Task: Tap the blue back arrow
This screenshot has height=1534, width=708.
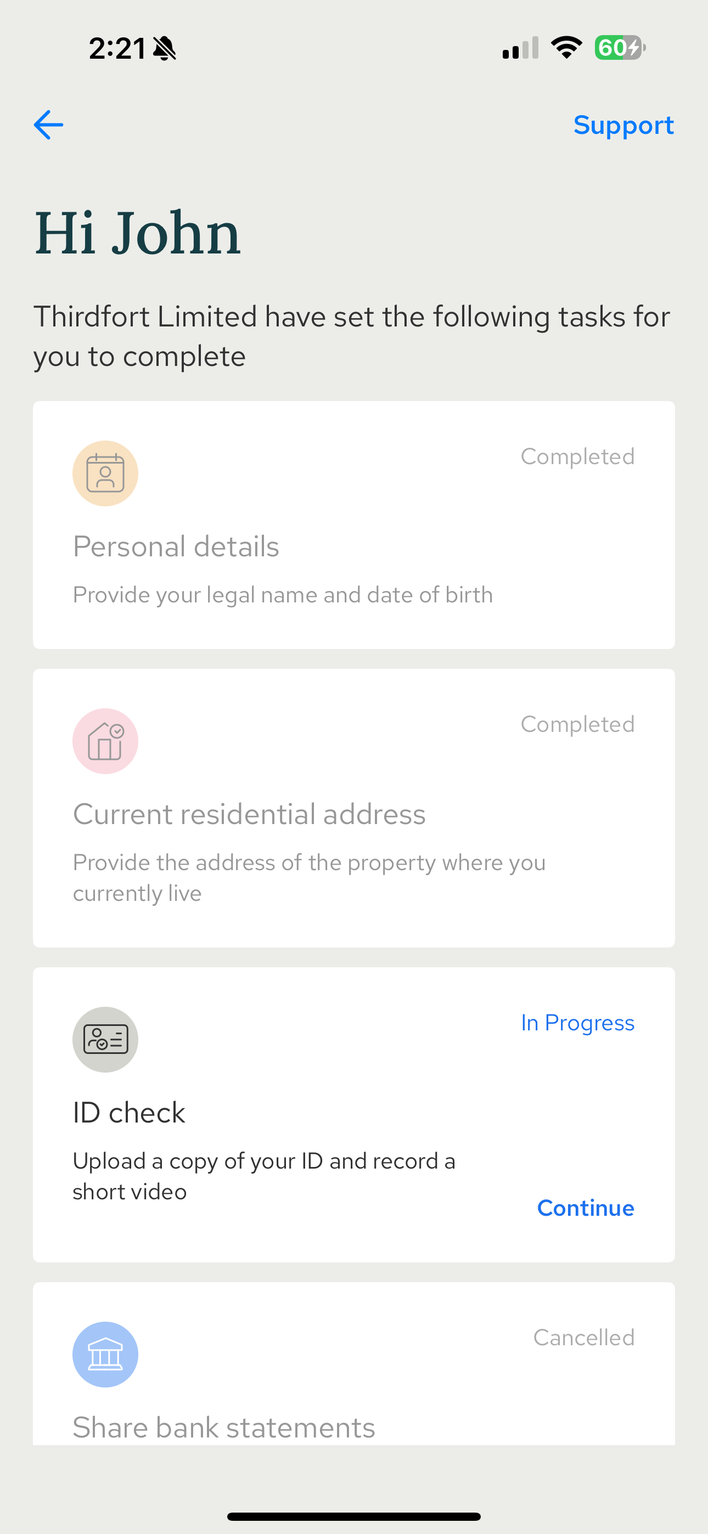Action: click(x=48, y=125)
